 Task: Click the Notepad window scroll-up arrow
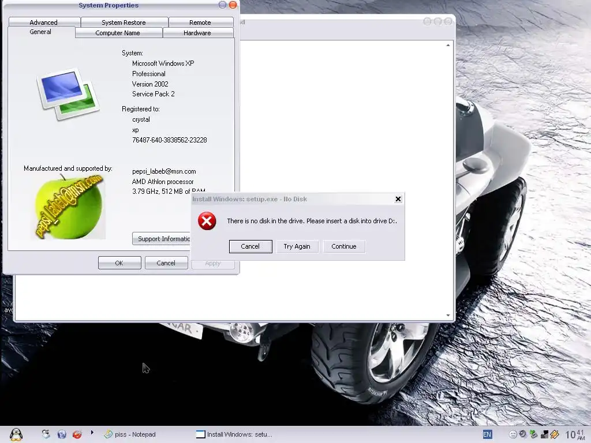point(448,45)
